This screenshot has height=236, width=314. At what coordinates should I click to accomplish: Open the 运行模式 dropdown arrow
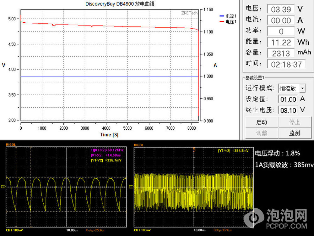tap(302, 88)
